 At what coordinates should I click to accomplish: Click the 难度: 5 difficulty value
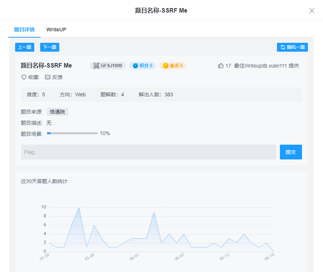click(36, 94)
